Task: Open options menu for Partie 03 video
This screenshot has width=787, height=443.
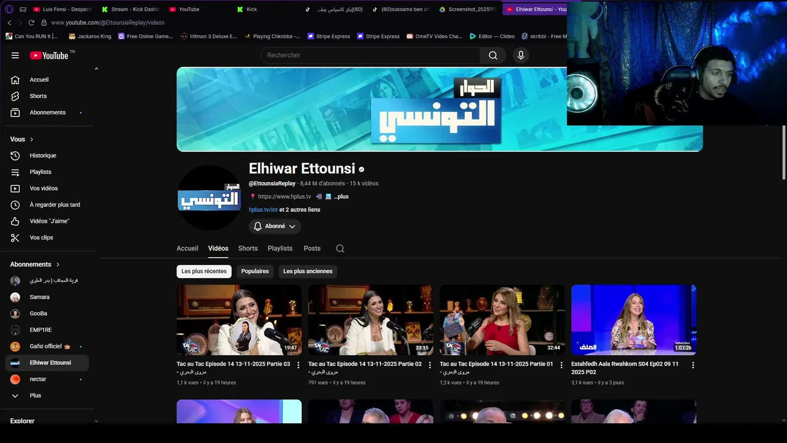Action: (298, 365)
